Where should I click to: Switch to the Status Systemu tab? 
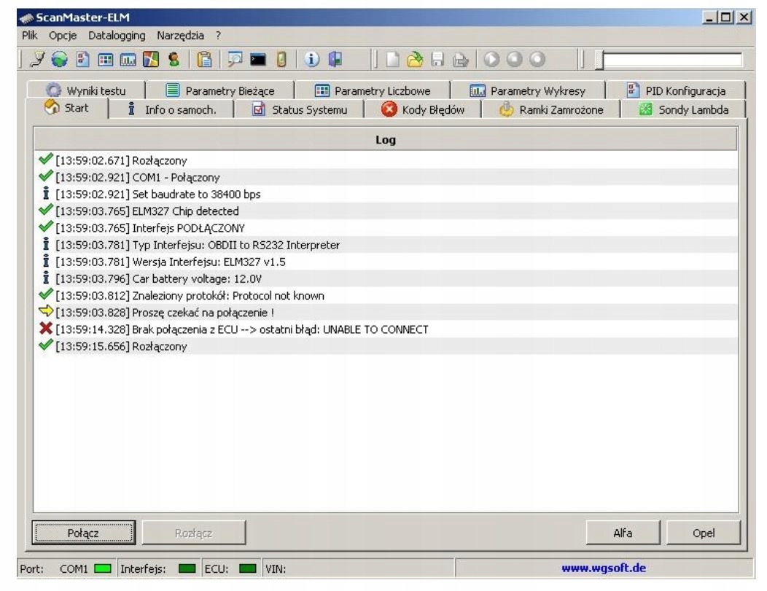(300, 109)
